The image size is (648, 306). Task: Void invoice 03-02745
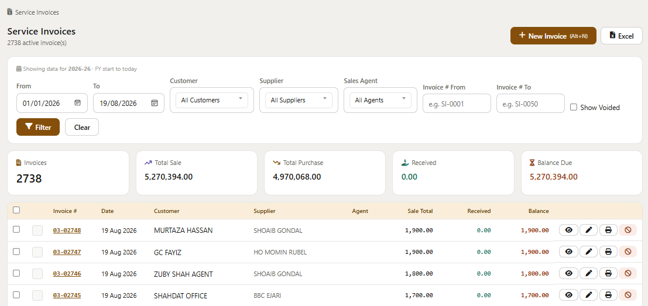(628, 295)
